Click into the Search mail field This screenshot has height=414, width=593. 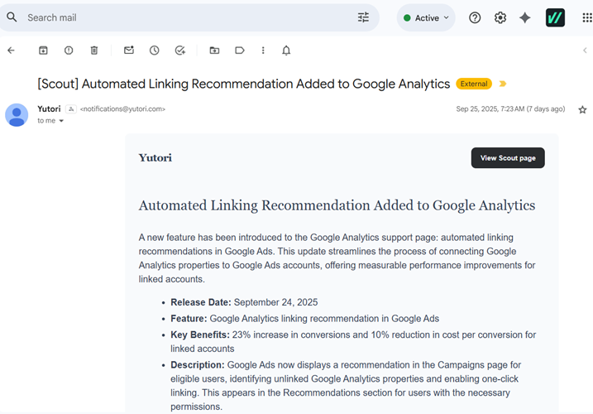pos(182,17)
